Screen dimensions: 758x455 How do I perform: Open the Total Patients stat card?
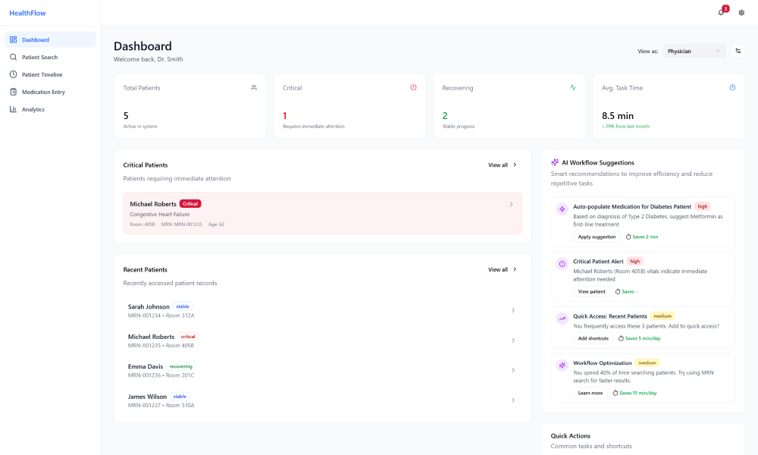190,106
